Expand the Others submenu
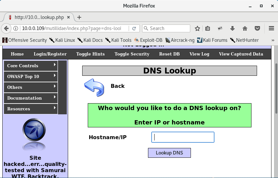 click(x=31, y=87)
